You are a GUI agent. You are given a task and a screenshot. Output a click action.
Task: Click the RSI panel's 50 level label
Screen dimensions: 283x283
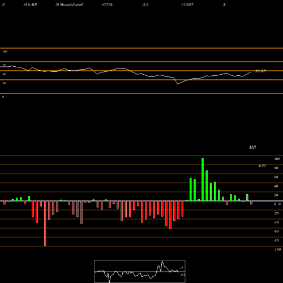coord(4,74)
